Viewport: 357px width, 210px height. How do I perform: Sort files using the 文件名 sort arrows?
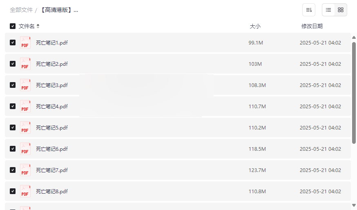(x=38, y=26)
